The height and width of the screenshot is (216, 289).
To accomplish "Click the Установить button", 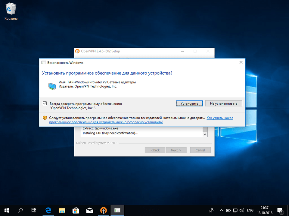I will (x=189, y=103).
